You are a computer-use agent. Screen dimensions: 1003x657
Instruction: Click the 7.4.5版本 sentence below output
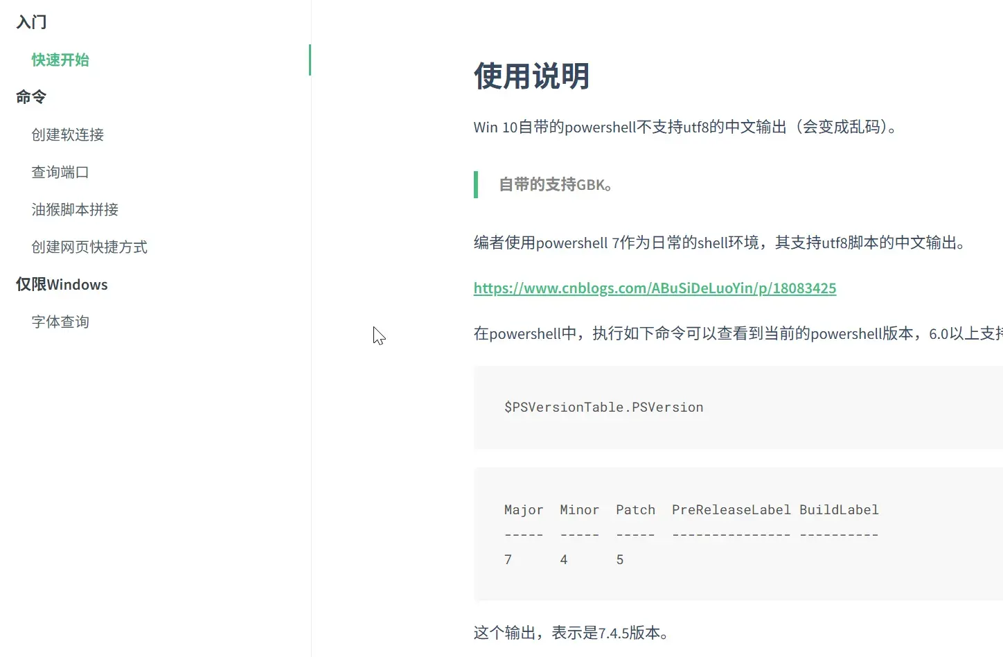click(x=571, y=633)
